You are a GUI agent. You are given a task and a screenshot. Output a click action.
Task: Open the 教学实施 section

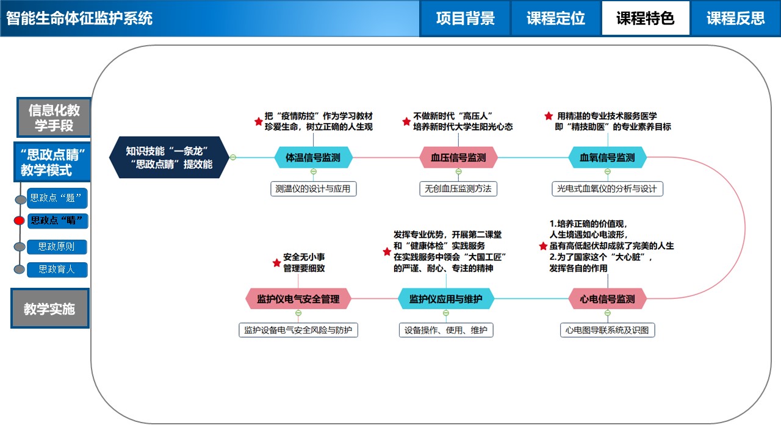pyautogui.click(x=50, y=309)
